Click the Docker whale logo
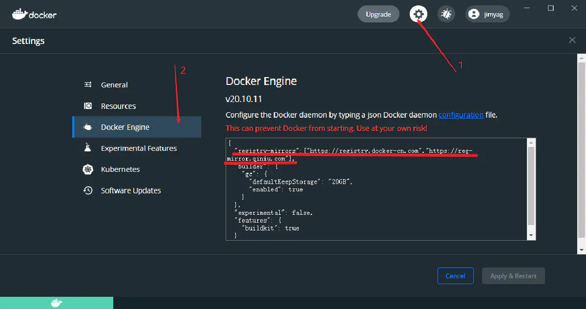This screenshot has height=309, width=586. click(x=34, y=14)
